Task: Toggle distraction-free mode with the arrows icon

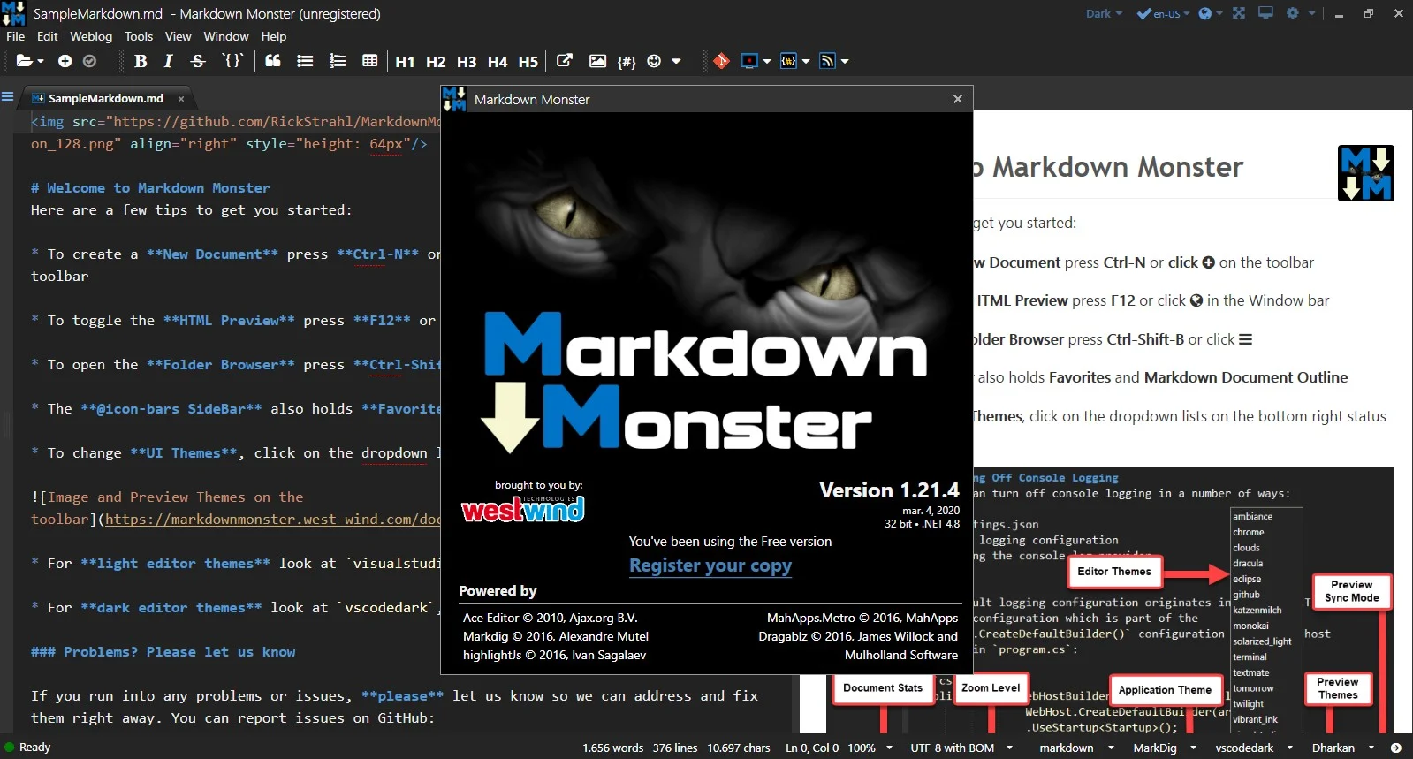Action: point(1239,13)
